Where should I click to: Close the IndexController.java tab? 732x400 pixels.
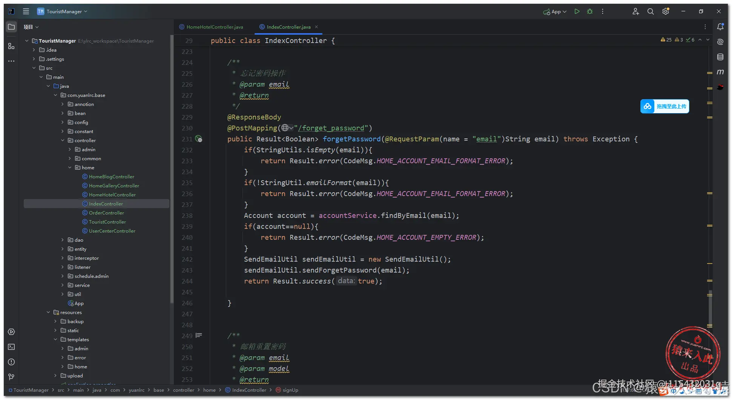[317, 27]
